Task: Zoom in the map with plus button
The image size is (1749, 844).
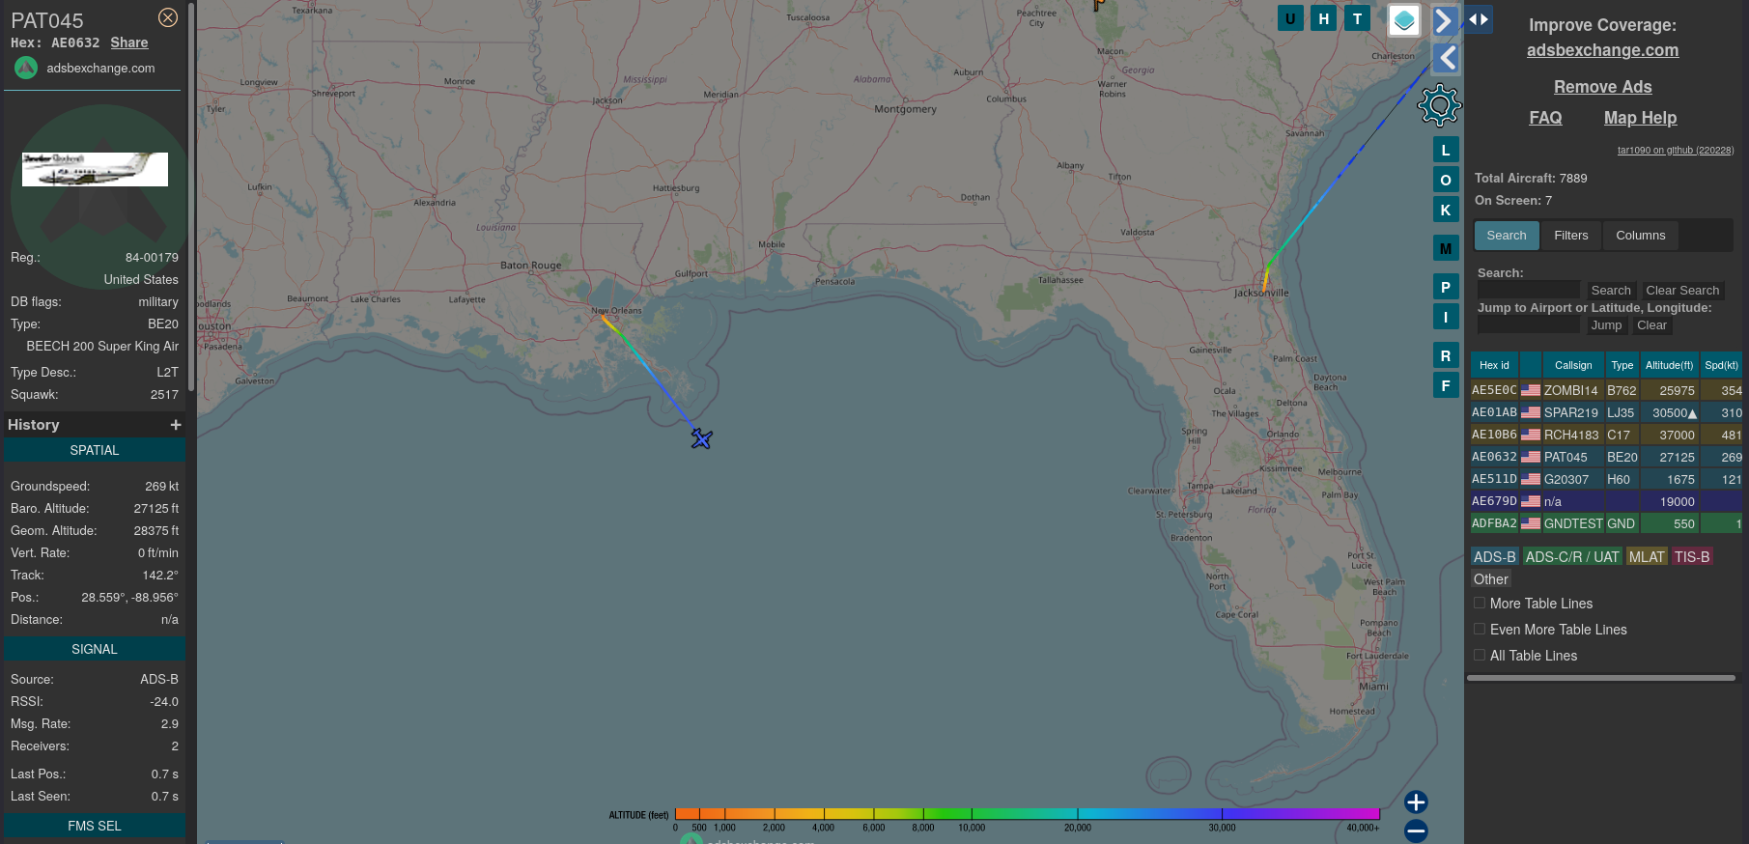Action: (1416, 802)
